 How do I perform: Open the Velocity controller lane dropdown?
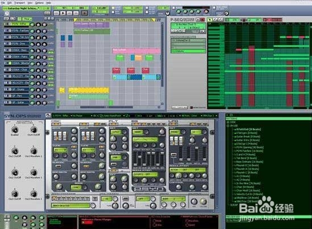click(188, 51)
